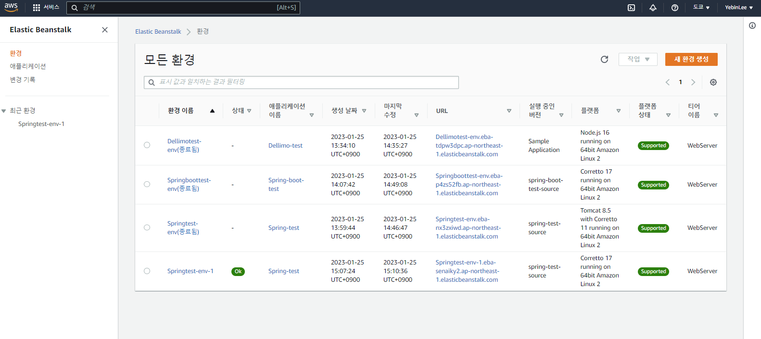Open table preferences gear icon
761x339 pixels.
(713, 82)
